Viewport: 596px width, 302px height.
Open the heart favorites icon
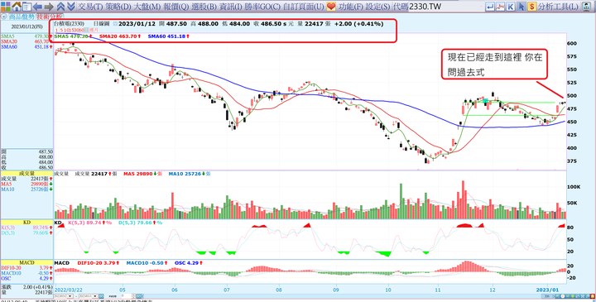[x=331, y=7]
